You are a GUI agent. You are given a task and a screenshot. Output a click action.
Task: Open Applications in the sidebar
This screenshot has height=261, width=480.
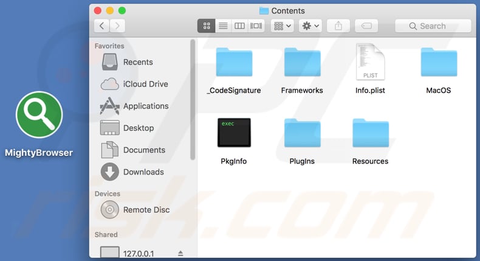135,106
